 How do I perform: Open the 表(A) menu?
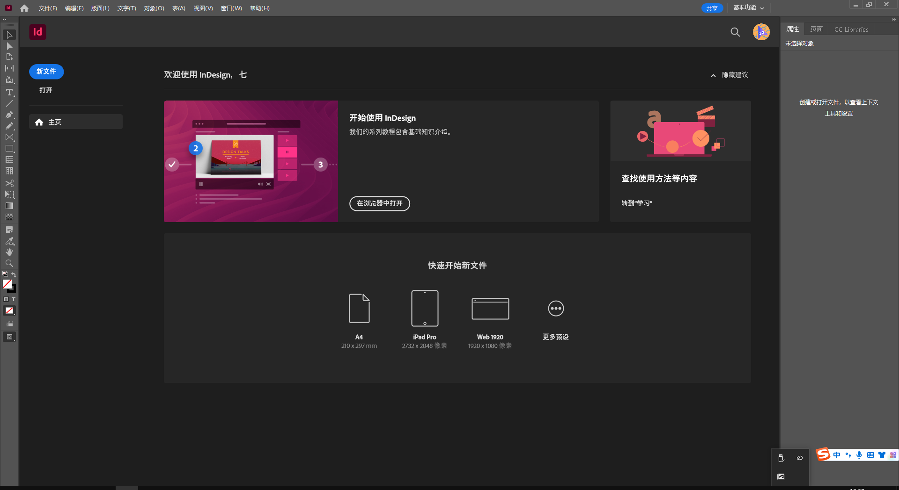tap(179, 8)
